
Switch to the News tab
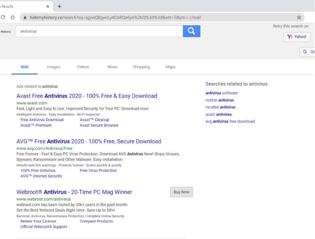click(x=112, y=67)
